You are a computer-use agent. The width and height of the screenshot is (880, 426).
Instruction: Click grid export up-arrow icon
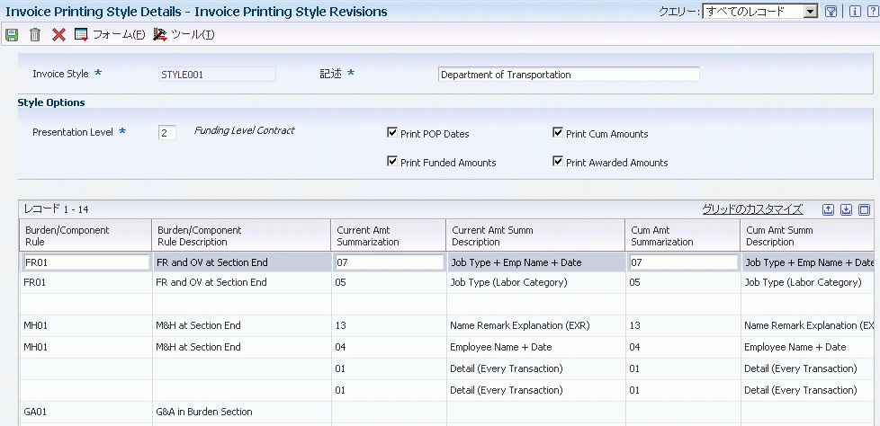pos(829,210)
